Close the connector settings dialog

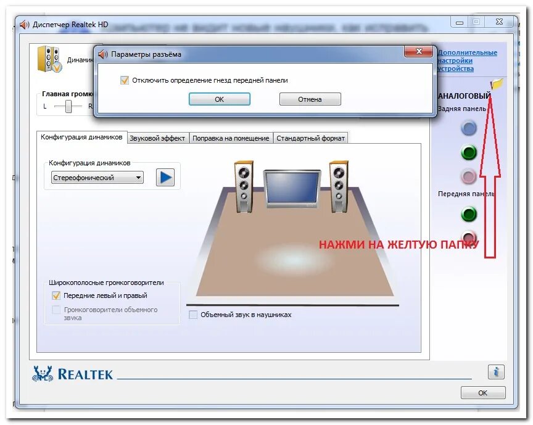(x=419, y=51)
